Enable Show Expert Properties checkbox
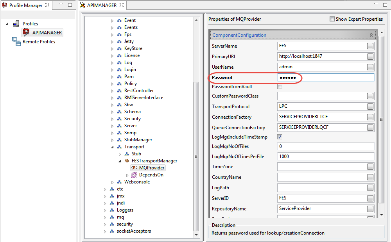The height and width of the screenshot is (242, 391). [332, 19]
